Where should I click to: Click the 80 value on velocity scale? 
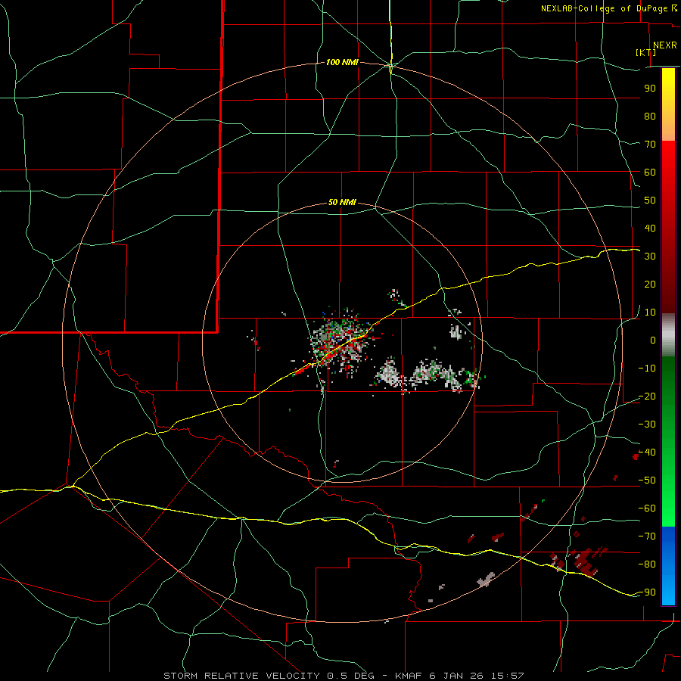pyautogui.click(x=650, y=117)
